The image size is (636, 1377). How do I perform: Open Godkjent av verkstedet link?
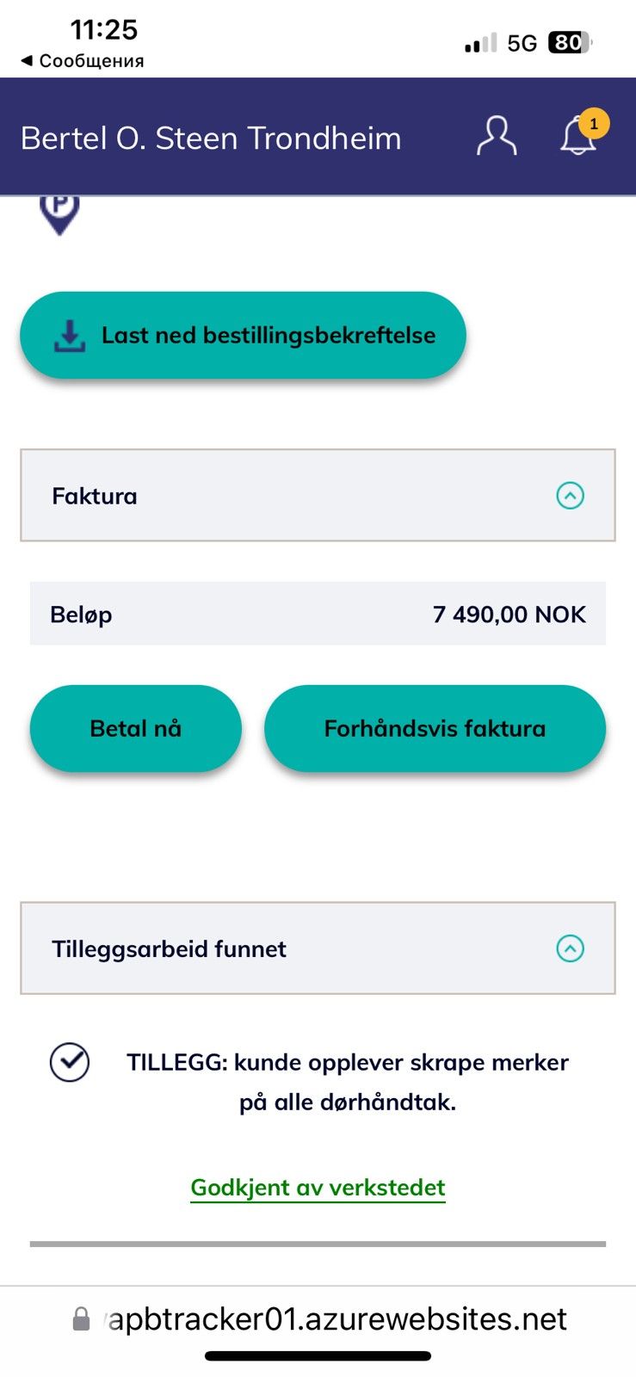(x=318, y=1188)
